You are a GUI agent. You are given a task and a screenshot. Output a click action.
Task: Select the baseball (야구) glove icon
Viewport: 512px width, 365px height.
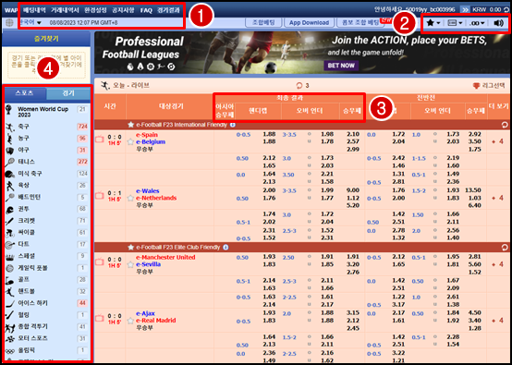pyautogui.click(x=10, y=151)
